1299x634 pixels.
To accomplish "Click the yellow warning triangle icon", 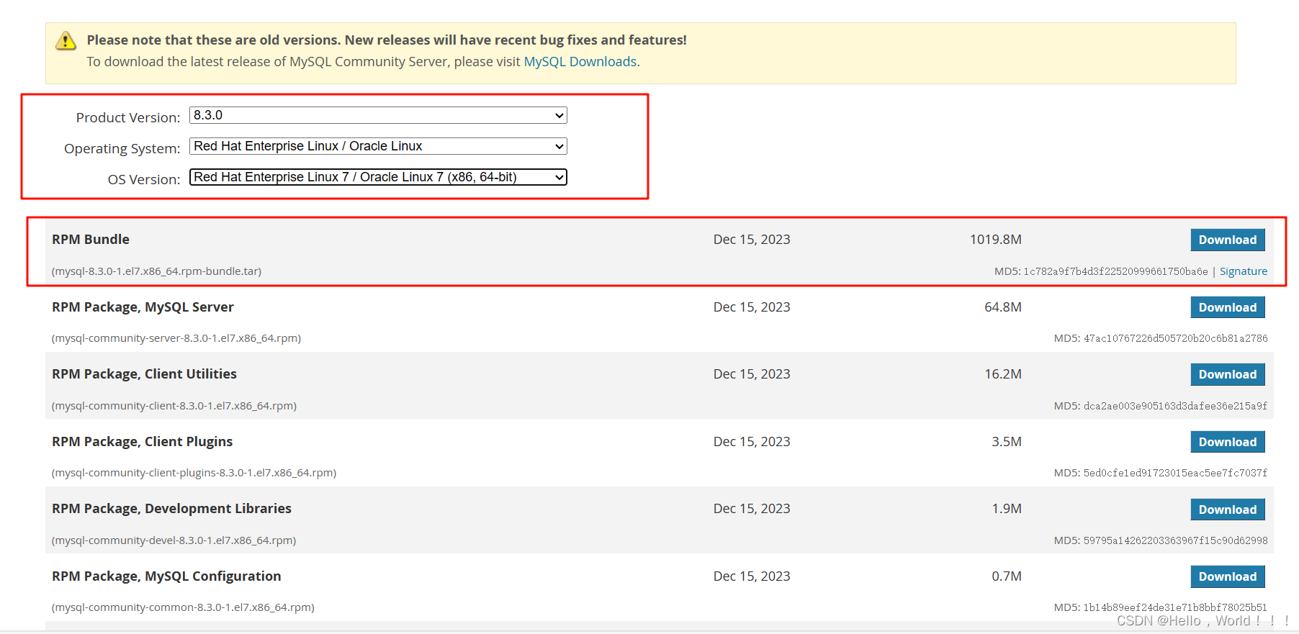I will point(66,41).
